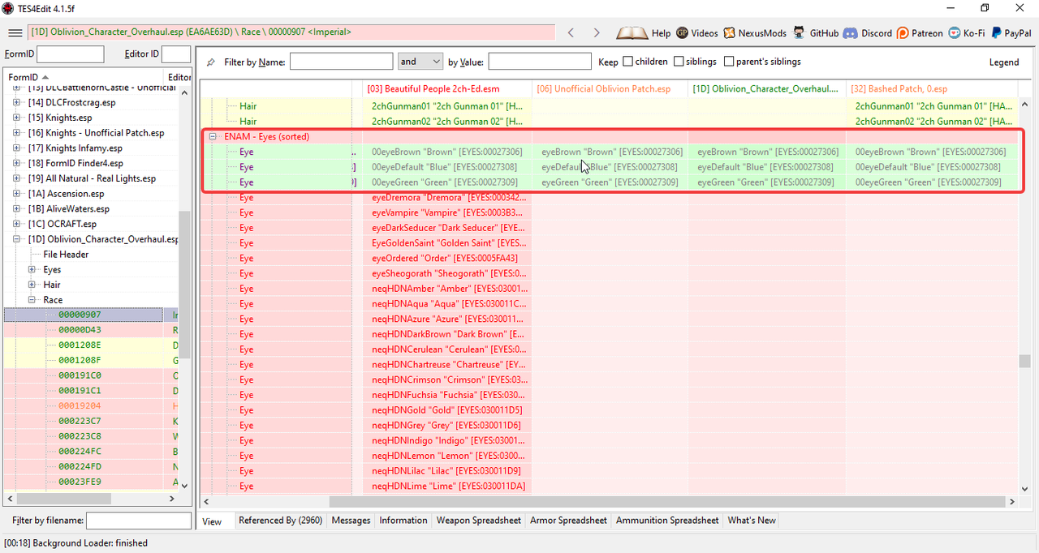The height and width of the screenshot is (553, 1039).
Task: Expand the [16] Knights - Unofficial Patch.esp node
Action: [x=16, y=133]
